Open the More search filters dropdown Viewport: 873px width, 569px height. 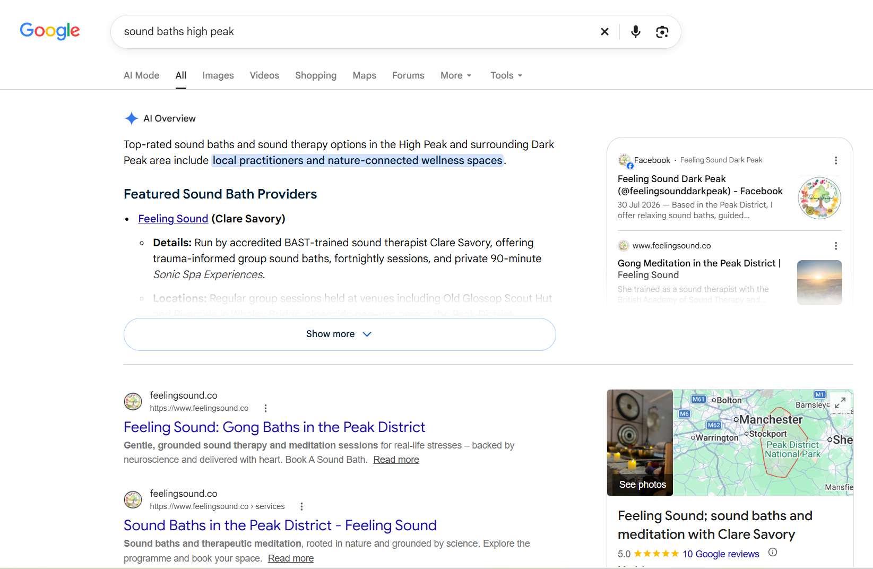click(456, 75)
